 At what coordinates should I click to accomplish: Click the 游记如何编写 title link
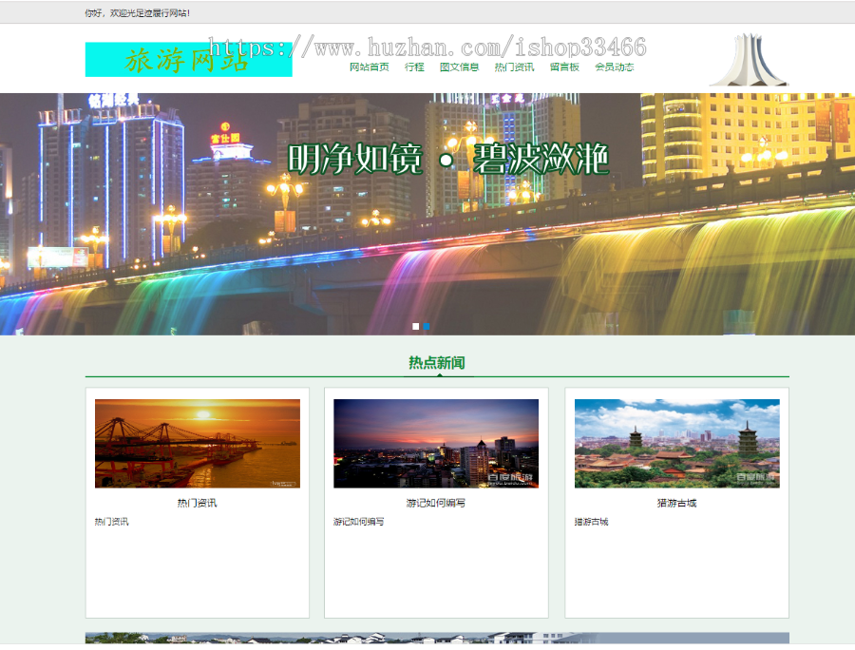click(436, 504)
